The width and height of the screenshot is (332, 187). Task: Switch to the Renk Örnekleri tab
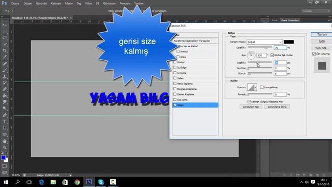click(290, 20)
